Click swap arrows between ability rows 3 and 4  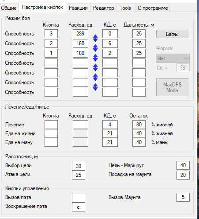(x=95, y=58)
